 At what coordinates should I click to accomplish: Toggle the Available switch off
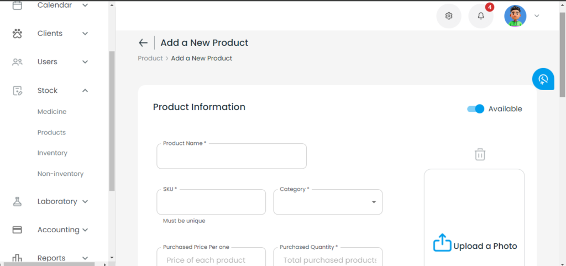tap(475, 109)
